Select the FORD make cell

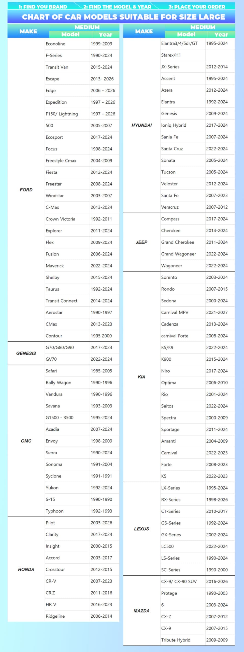point(26,190)
